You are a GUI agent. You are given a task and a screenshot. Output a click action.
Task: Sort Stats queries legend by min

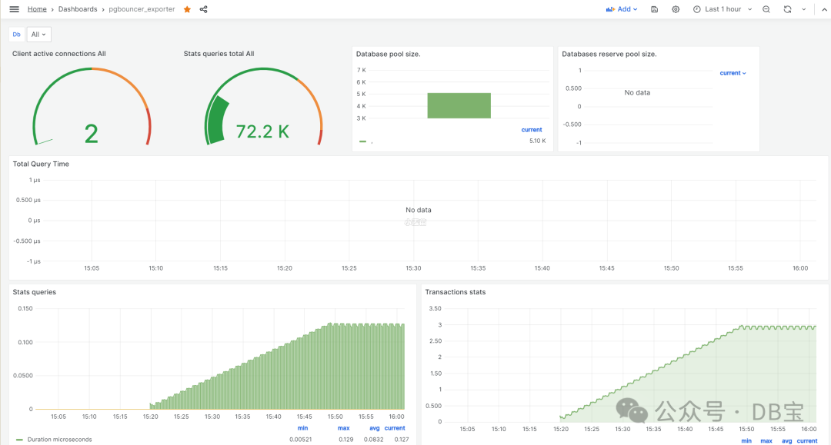(302, 428)
